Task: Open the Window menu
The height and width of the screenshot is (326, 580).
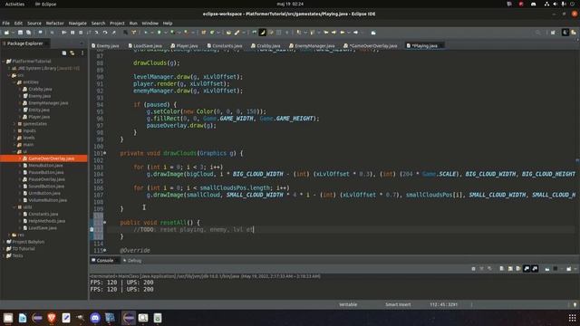Action: coord(150,23)
